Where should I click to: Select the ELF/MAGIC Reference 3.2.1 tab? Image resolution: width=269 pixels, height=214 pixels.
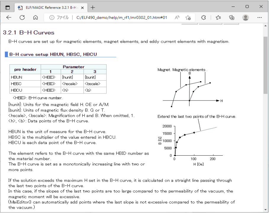(x=51, y=8)
